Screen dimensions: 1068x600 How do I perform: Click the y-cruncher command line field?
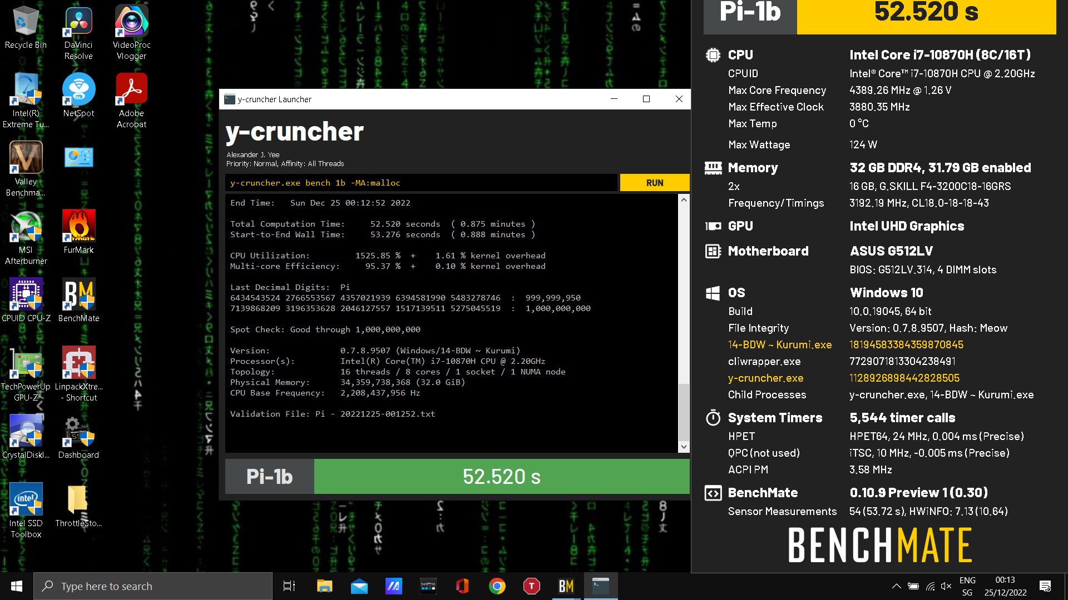click(421, 183)
